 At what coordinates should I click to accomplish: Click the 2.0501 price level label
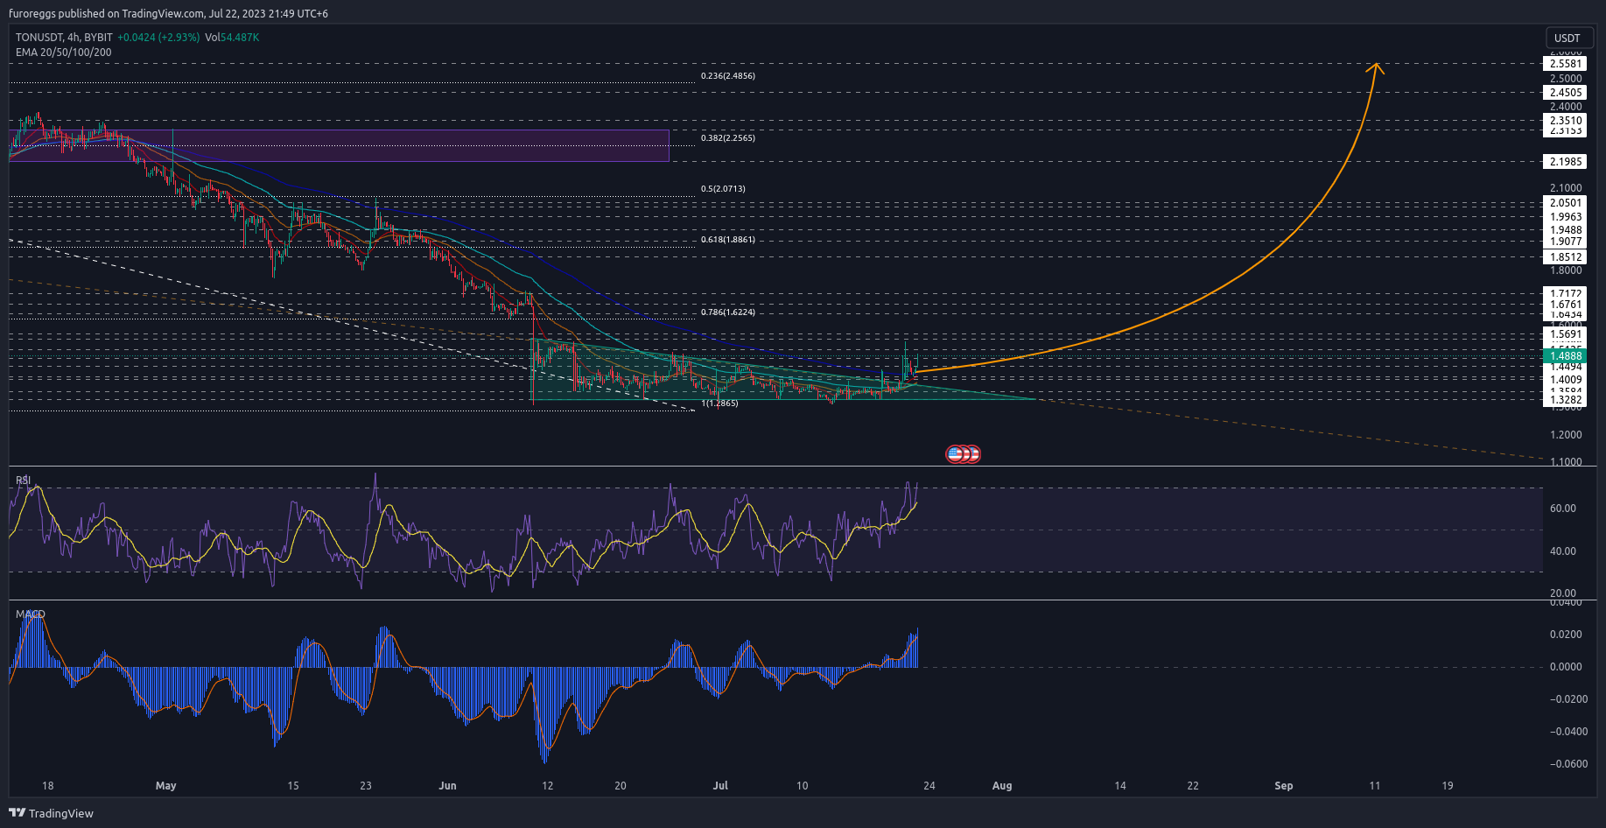click(x=1565, y=203)
